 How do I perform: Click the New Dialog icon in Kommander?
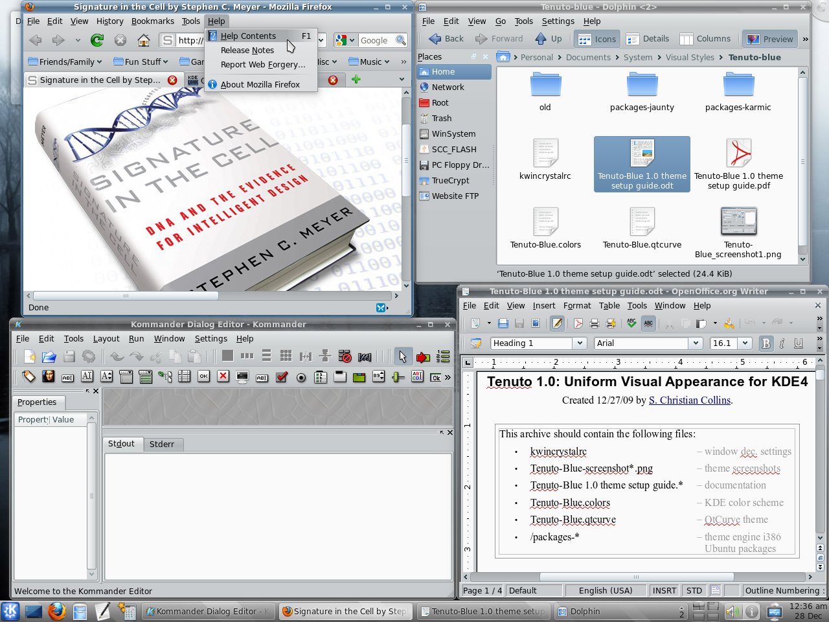tap(29, 356)
